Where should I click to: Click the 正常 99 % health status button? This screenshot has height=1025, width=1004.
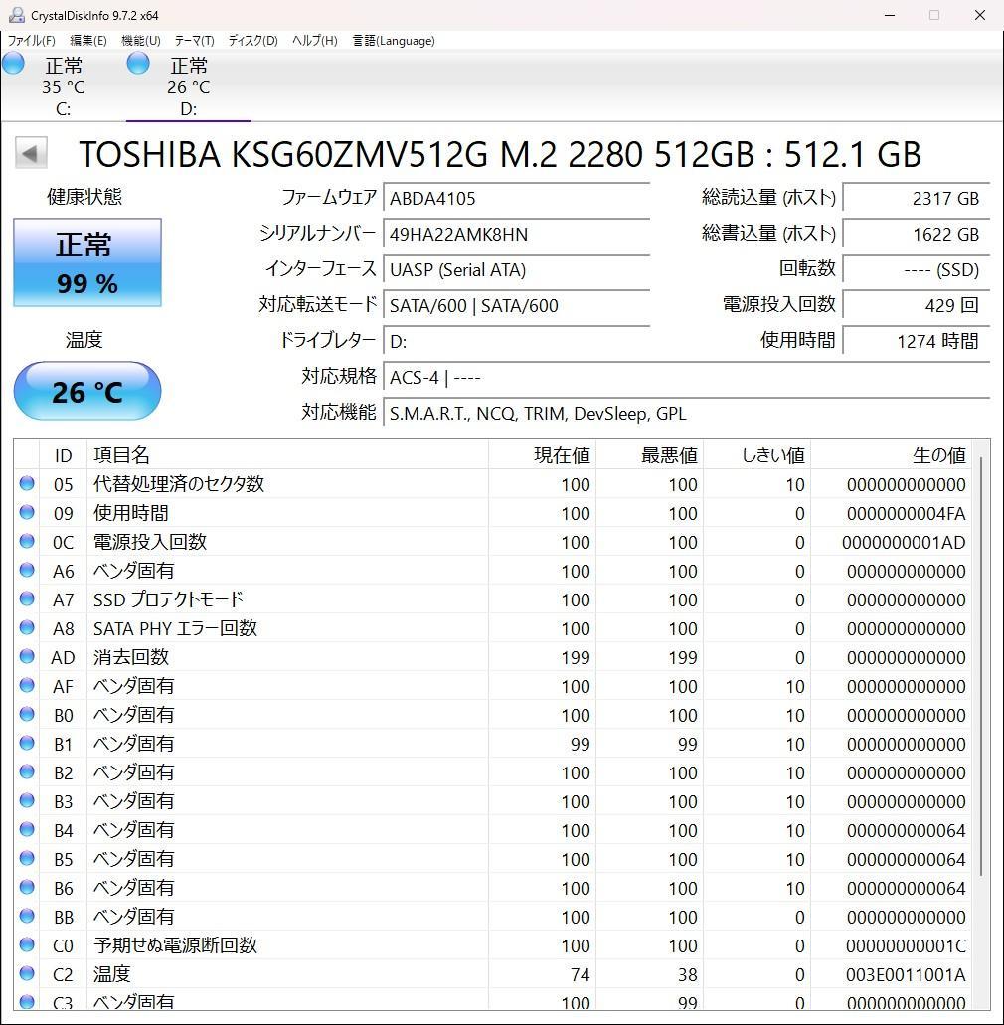[x=86, y=262]
